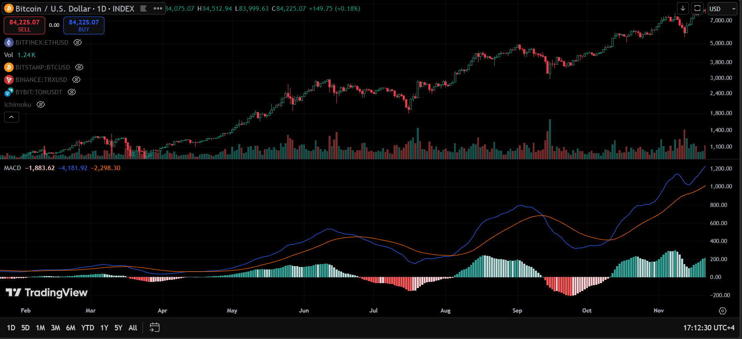
Task: Toggle visibility of BITSTAMP:BTCUSD
Action: [79, 67]
